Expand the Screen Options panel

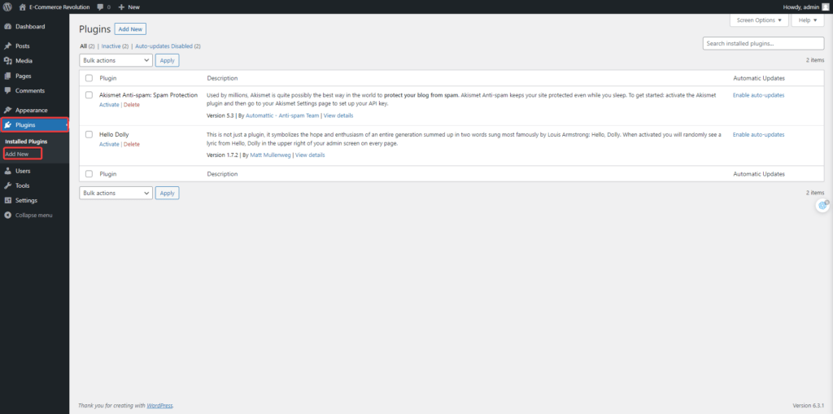759,20
